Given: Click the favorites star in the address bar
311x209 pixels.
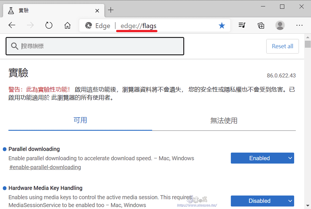Looking at the screenshot, I should click(x=222, y=25).
